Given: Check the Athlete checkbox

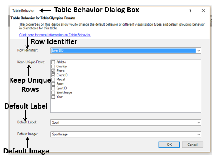Looking at the screenshot, I should tap(53, 62).
